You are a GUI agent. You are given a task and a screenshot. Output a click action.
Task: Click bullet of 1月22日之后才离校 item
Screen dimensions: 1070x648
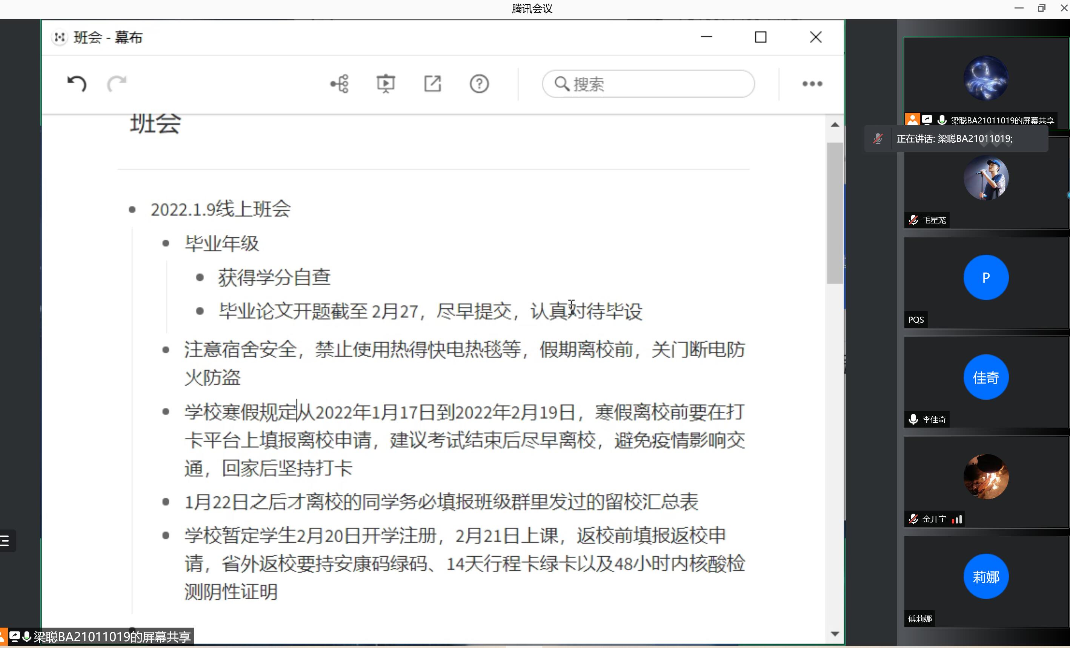coord(166,502)
